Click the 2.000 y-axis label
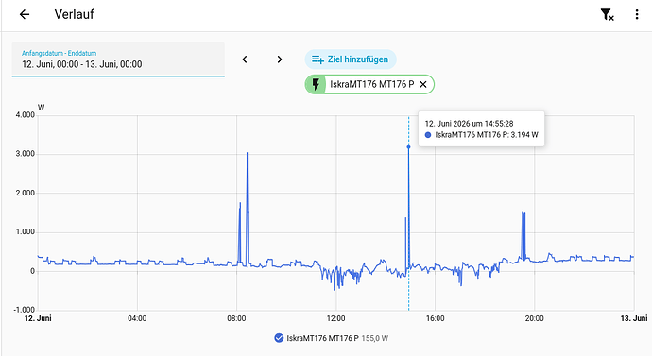The image size is (652, 356). (25, 194)
